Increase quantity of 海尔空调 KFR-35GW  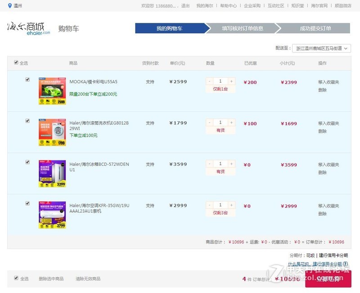(231, 205)
